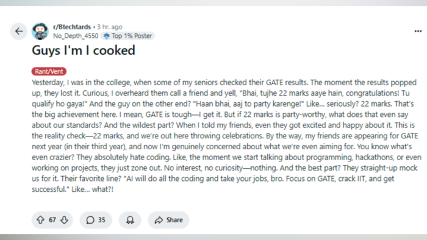Open the No_Depth_4550 user profile

coord(76,36)
